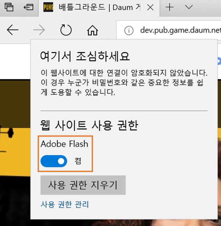Click the site information (i) icon
The height and width of the screenshot is (226, 221).
129,30
